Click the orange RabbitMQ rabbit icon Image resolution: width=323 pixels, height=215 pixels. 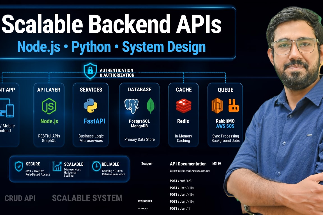click(x=234, y=106)
